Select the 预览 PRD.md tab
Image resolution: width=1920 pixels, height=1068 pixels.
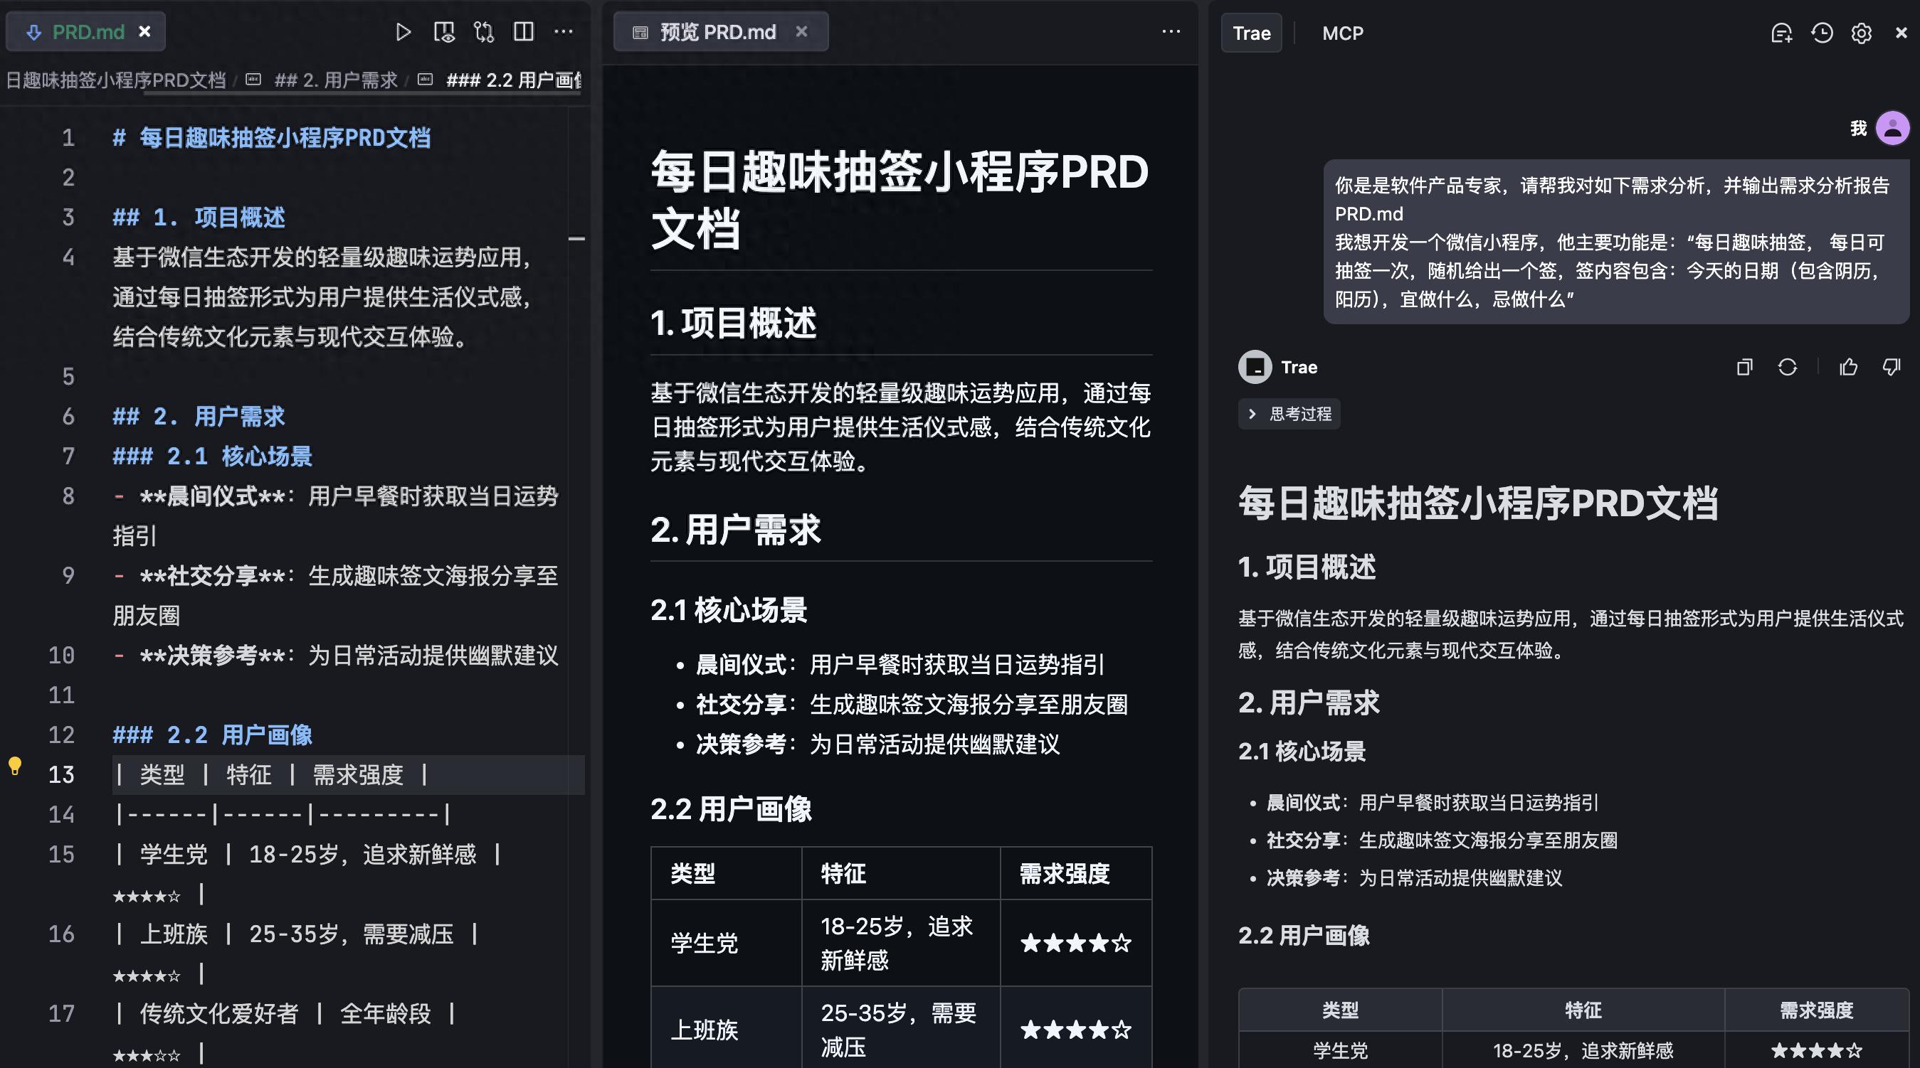[715, 31]
